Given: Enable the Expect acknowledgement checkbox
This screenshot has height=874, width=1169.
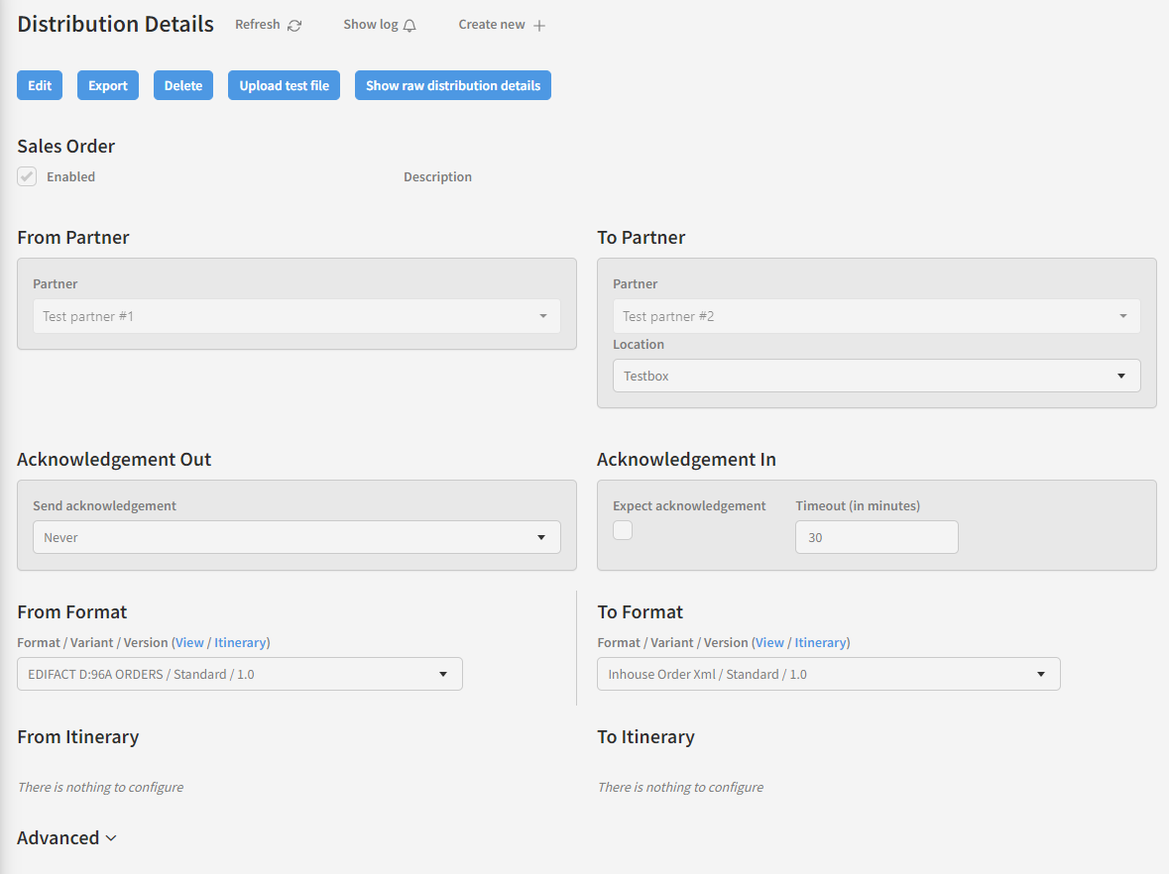Looking at the screenshot, I should pyautogui.click(x=623, y=530).
